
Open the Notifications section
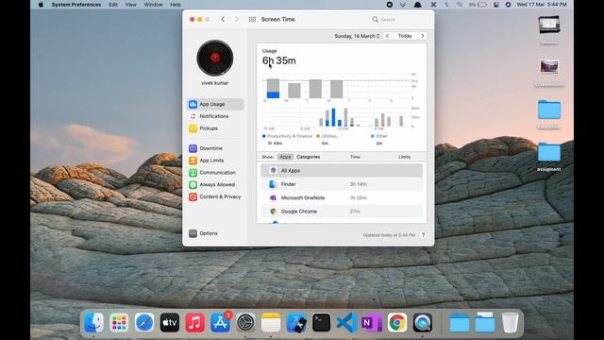click(x=214, y=116)
